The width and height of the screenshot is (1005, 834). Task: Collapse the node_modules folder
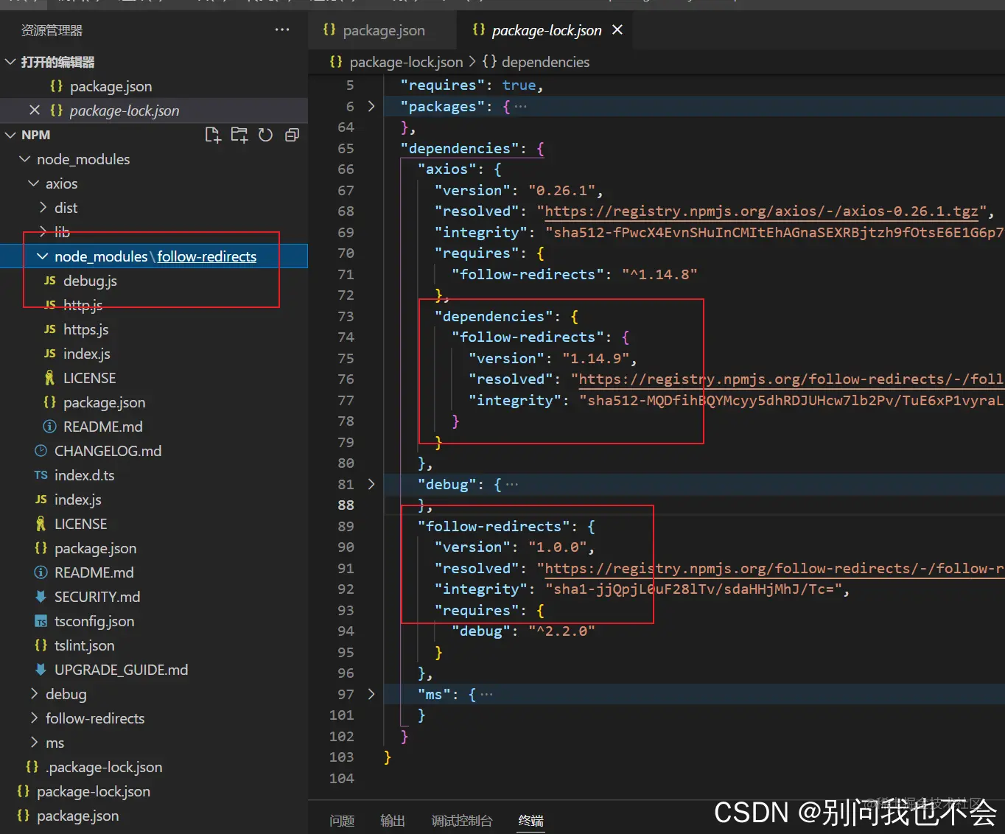[25, 159]
